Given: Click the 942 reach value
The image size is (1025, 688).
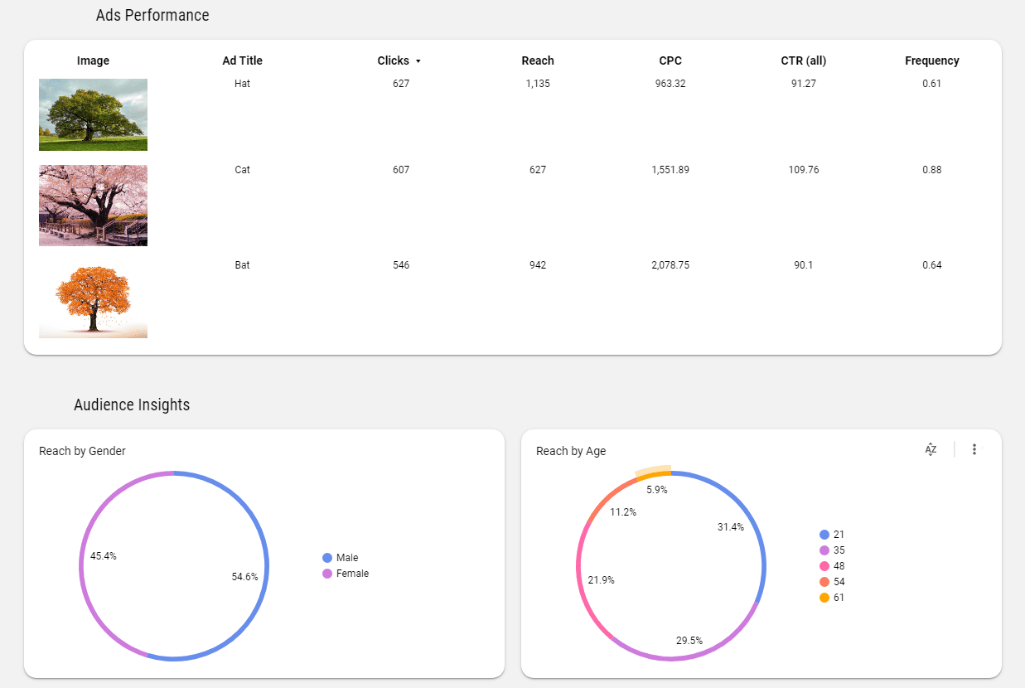Looking at the screenshot, I should pos(538,265).
